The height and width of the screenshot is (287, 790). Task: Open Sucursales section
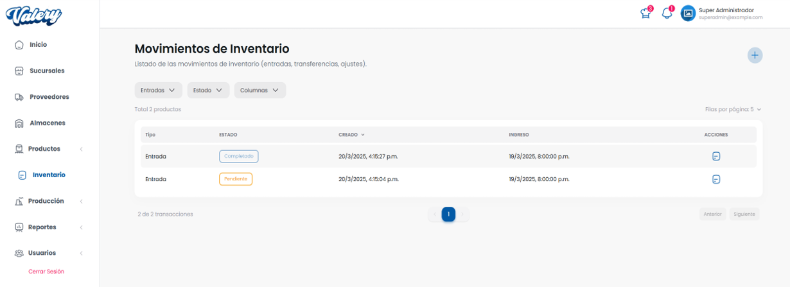click(x=47, y=71)
